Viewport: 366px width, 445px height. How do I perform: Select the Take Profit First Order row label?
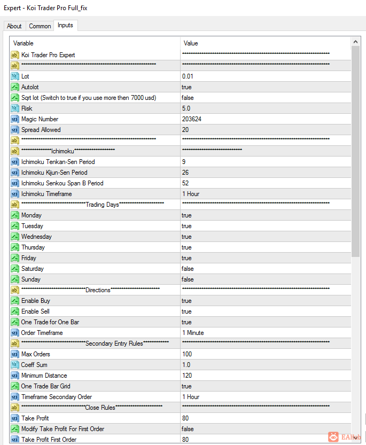coord(49,440)
